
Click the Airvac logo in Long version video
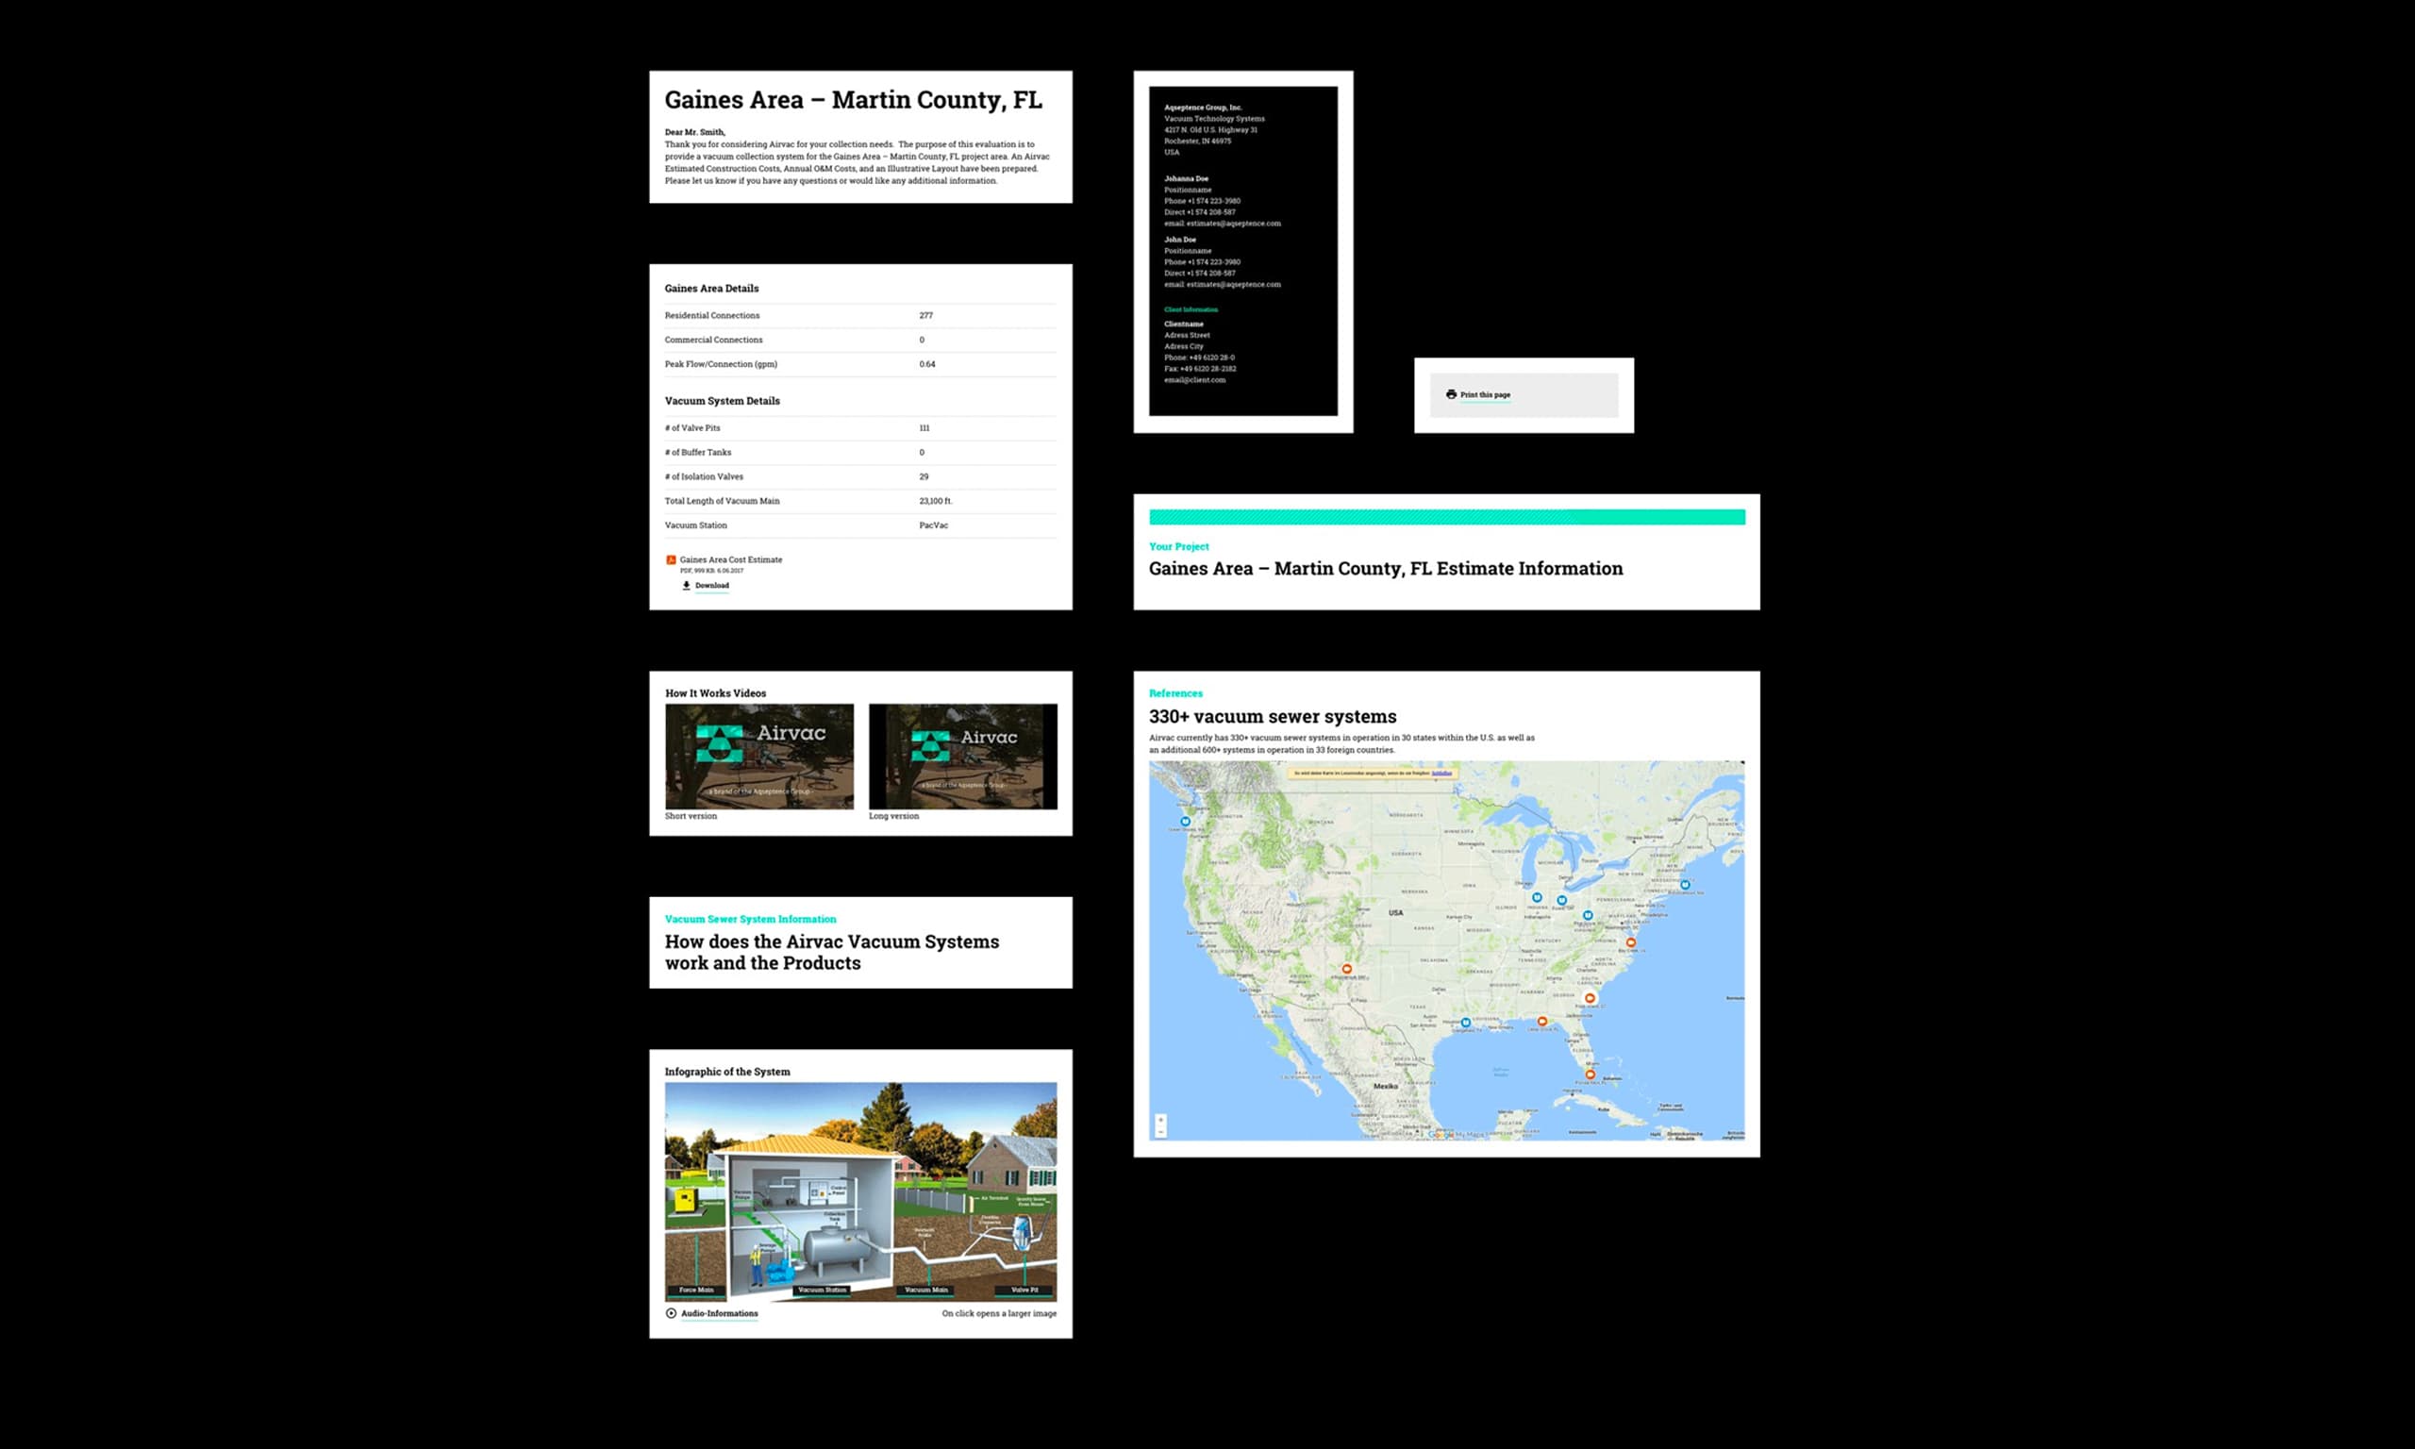[x=963, y=744]
